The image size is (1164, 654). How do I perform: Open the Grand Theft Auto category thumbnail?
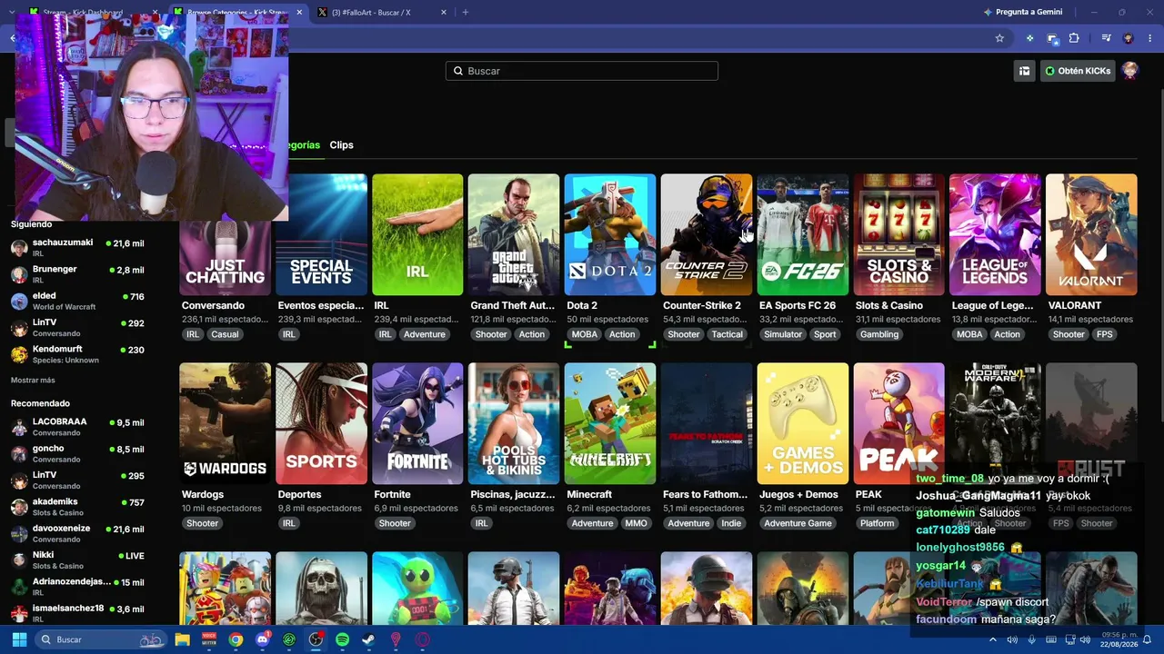514,234
